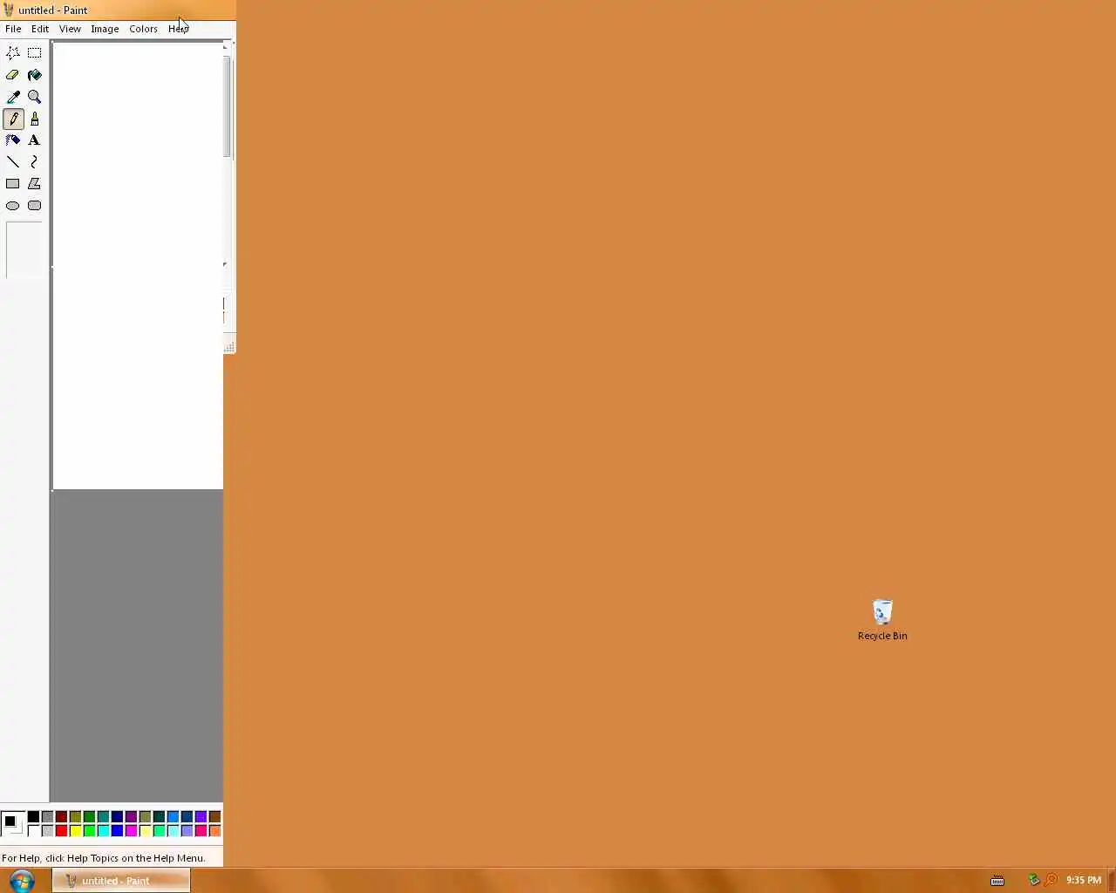This screenshot has width=1116, height=893.
Task: Select the Recycle Bin desktop icon
Action: click(x=882, y=620)
